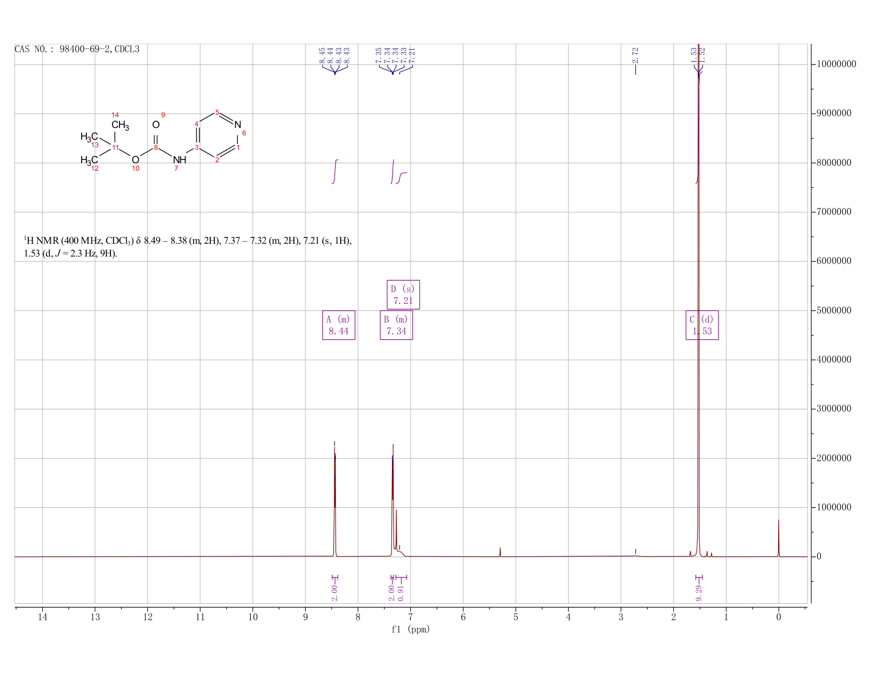Viewport: 880px width, 680px height.
Task: Select the CH3 group labeled 14
Action: coord(120,126)
